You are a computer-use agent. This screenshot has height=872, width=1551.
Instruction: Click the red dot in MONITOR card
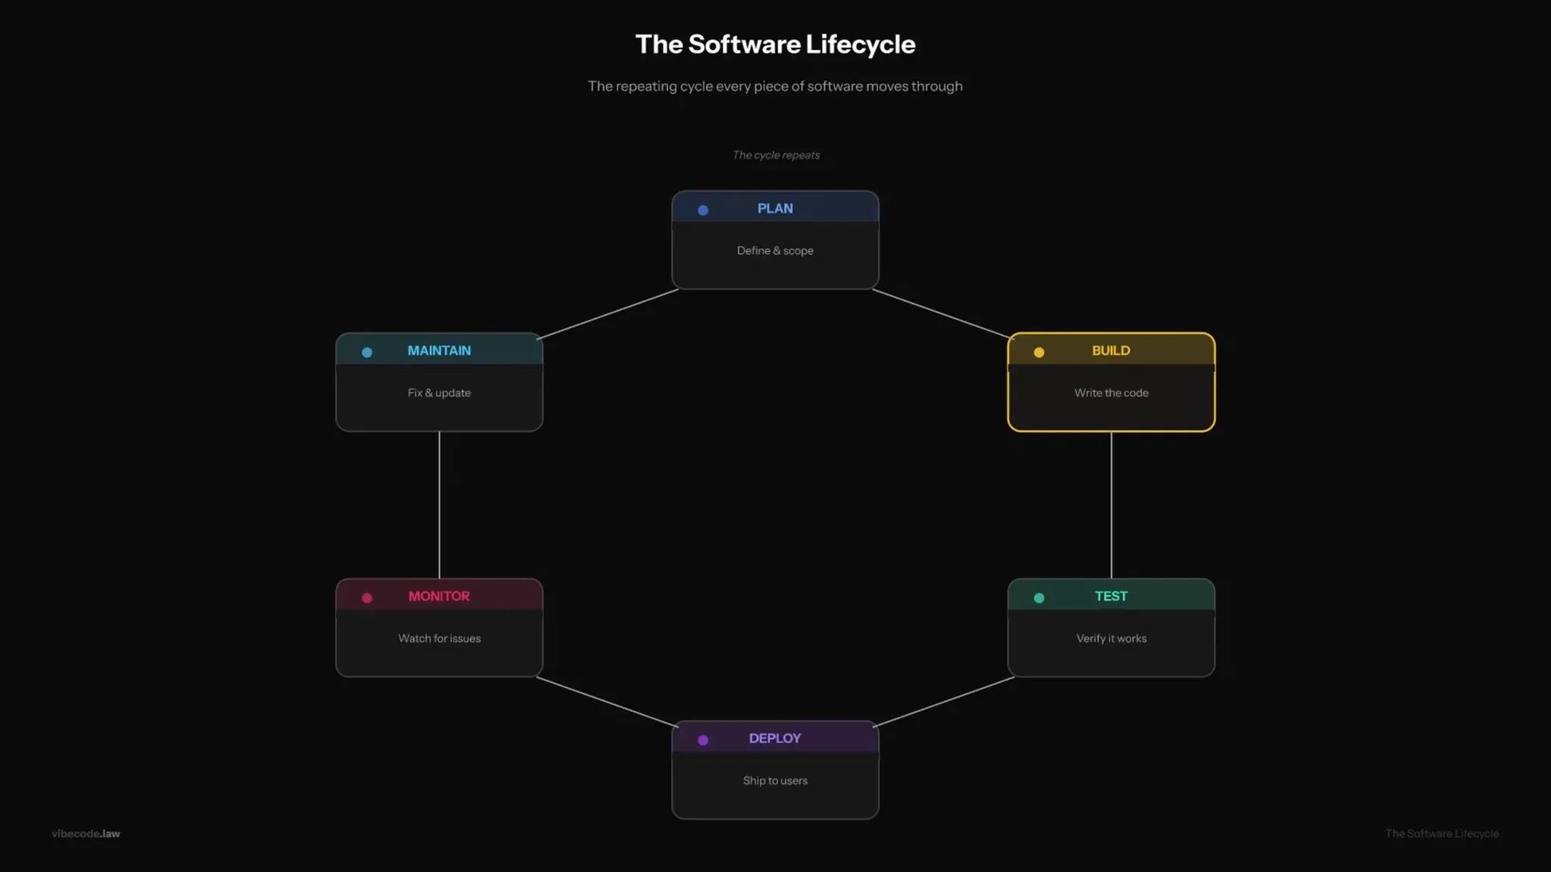(x=367, y=598)
